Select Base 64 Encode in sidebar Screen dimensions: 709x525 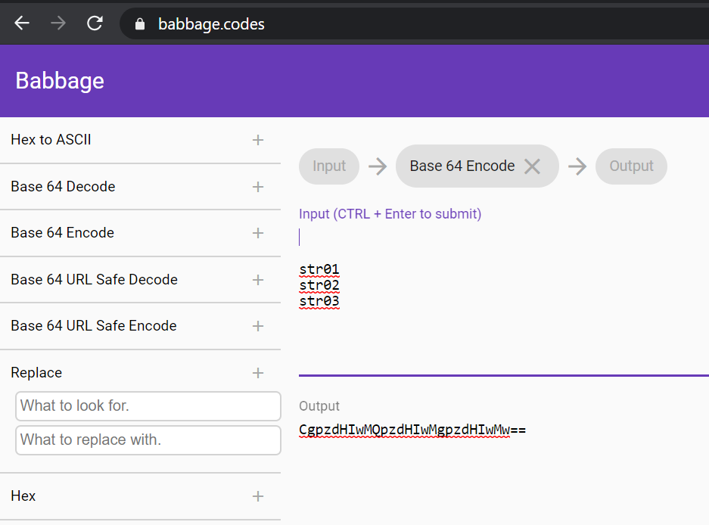[62, 232]
